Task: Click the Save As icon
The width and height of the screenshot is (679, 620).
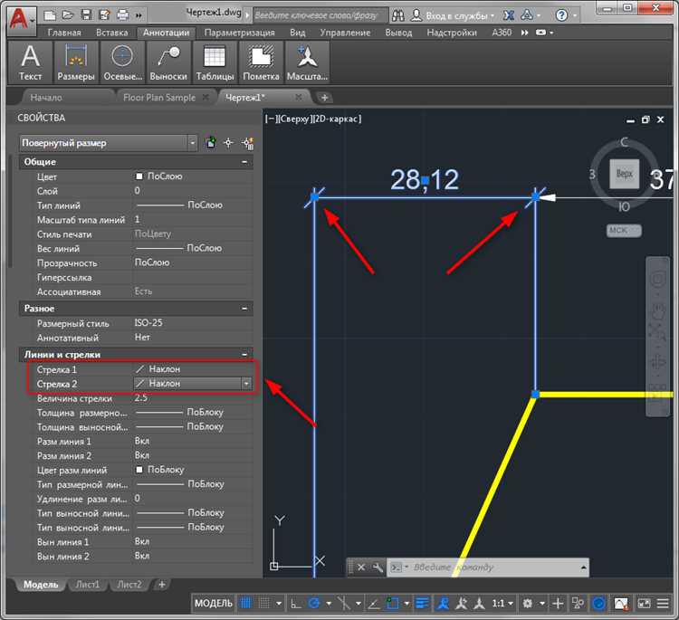Action: coord(105,15)
